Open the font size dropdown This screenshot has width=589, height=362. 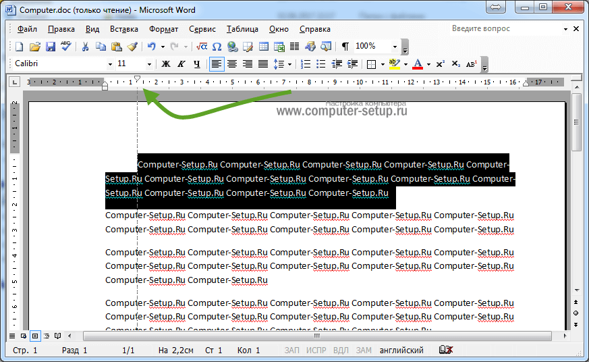coord(150,63)
